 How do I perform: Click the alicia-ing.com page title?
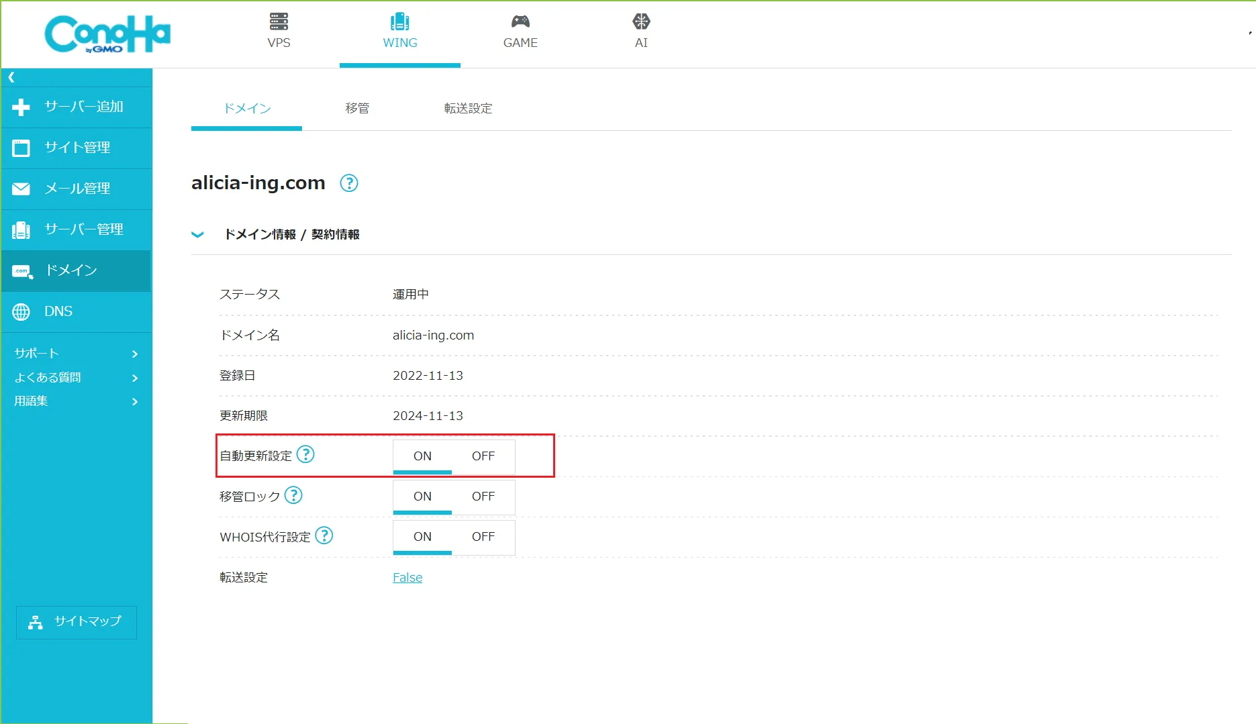coord(258,183)
